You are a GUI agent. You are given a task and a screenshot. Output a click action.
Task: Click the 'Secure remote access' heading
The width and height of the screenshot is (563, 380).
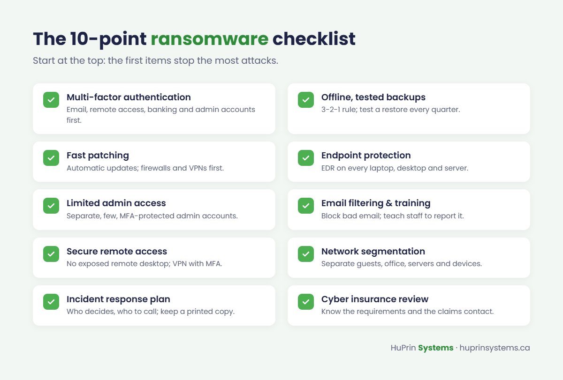pyautogui.click(x=117, y=252)
